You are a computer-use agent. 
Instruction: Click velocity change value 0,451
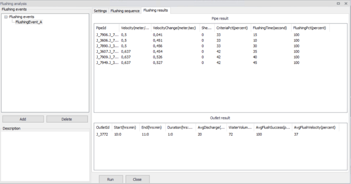(x=157, y=40)
